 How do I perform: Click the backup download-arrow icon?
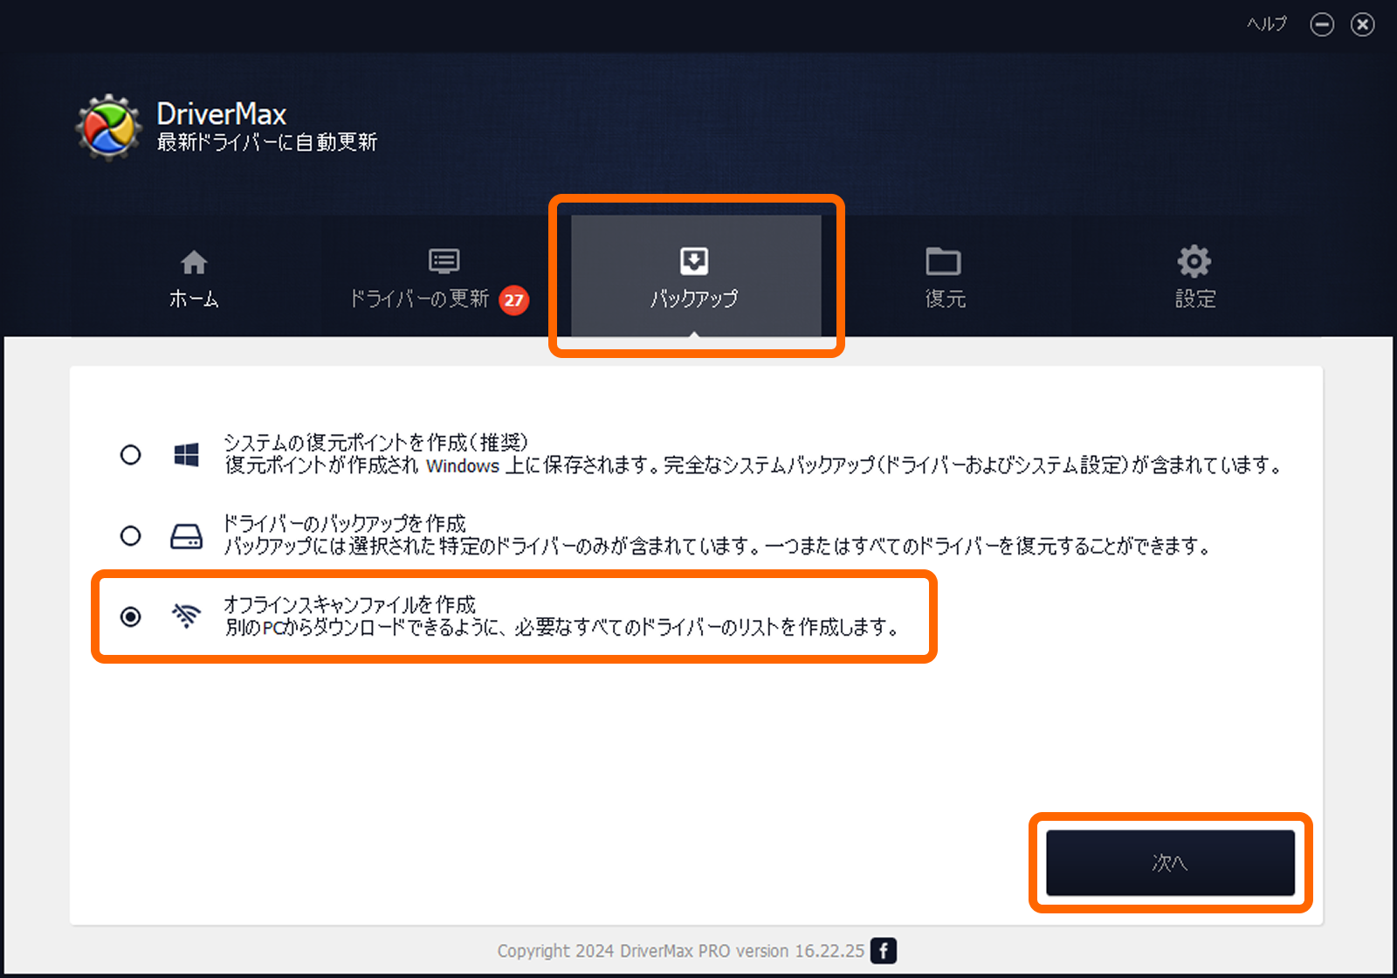tap(694, 261)
